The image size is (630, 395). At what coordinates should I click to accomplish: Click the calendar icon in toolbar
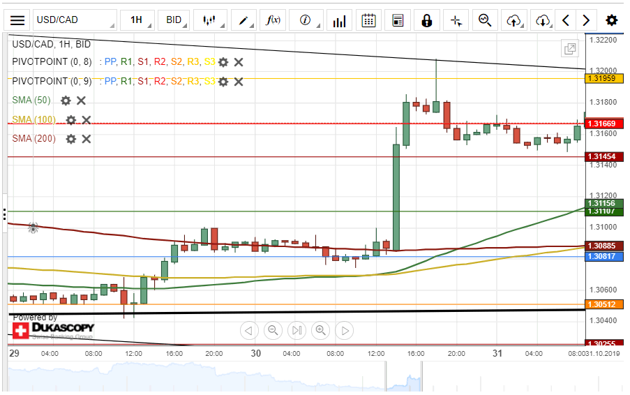tap(368, 20)
